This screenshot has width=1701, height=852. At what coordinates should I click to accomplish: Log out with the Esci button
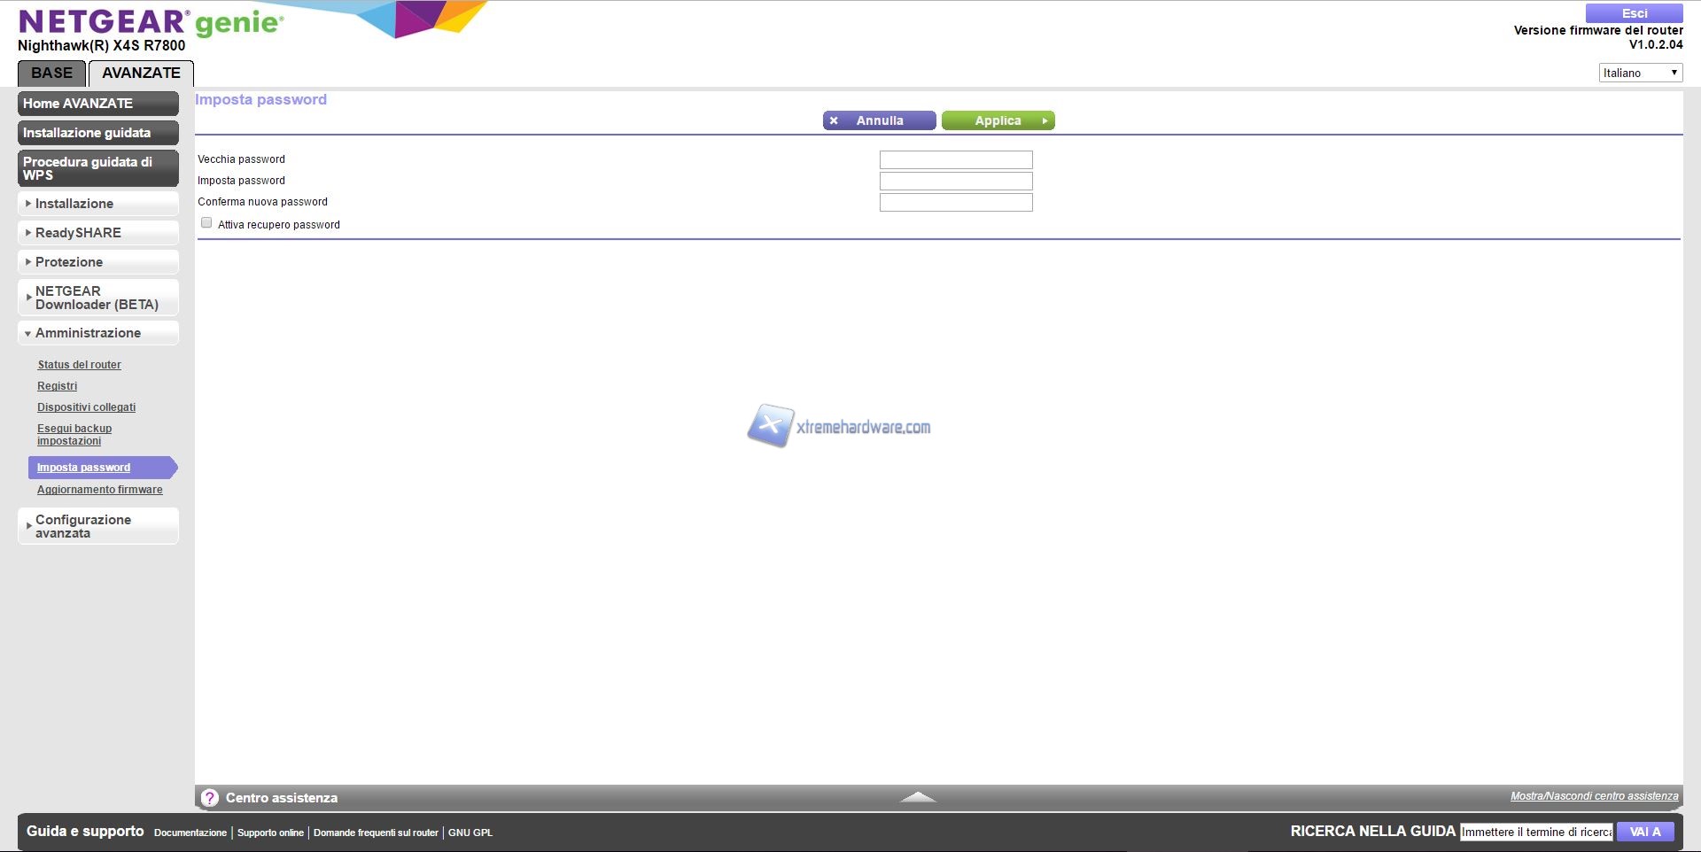point(1634,13)
